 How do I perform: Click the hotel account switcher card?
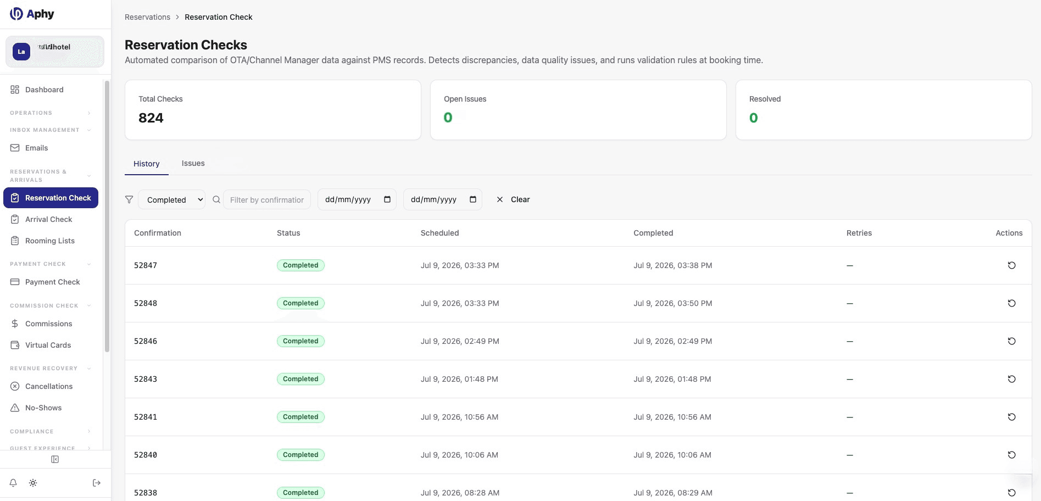pyautogui.click(x=55, y=52)
